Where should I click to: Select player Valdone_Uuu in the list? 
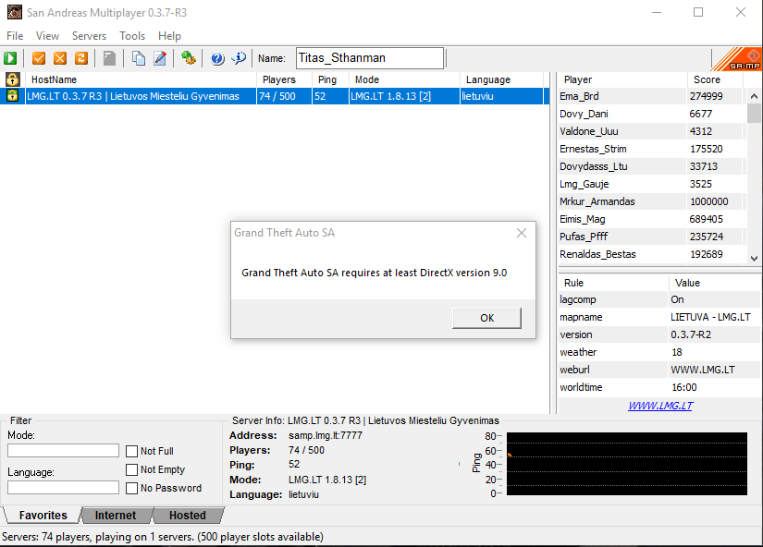pyautogui.click(x=651, y=131)
